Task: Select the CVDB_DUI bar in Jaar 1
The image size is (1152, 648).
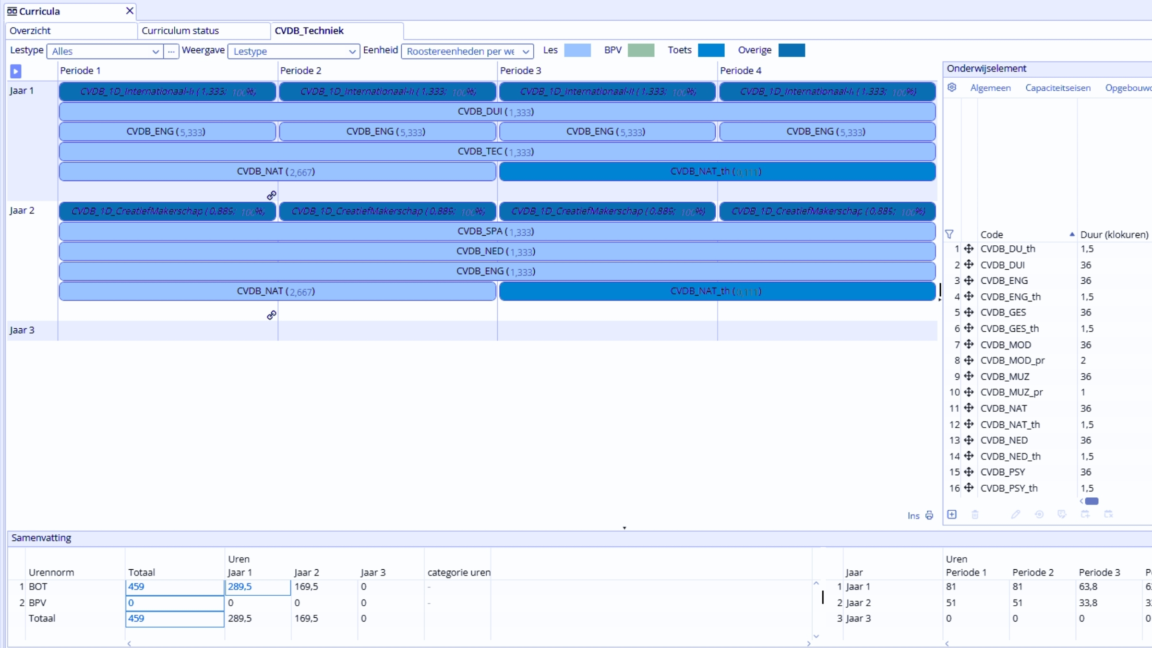Action: click(x=497, y=111)
